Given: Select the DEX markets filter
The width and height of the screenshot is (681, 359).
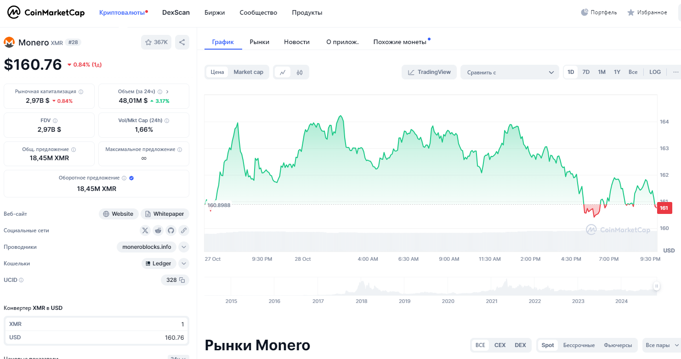Looking at the screenshot, I should point(520,345).
